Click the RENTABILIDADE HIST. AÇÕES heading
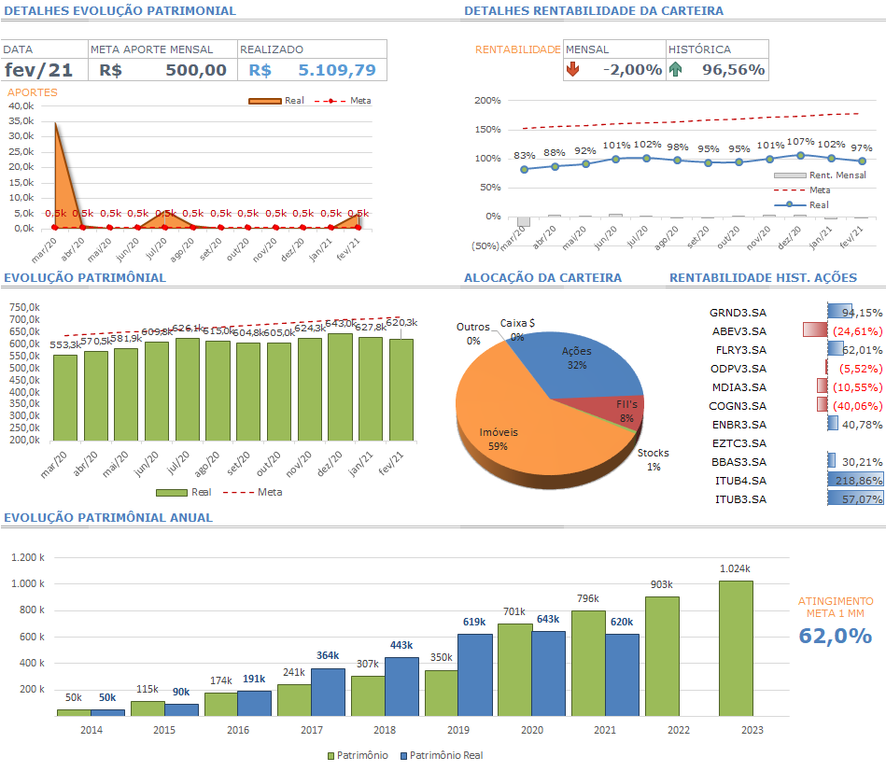The width and height of the screenshot is (886, 771). (x=763, y=278)
